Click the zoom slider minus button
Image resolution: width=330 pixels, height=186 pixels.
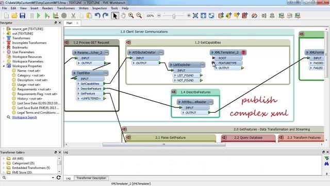pyautogui.click(x=159, y=16)
